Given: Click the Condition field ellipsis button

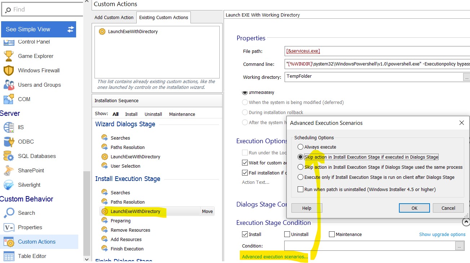Looking at the screenshot, I should 459,246.
